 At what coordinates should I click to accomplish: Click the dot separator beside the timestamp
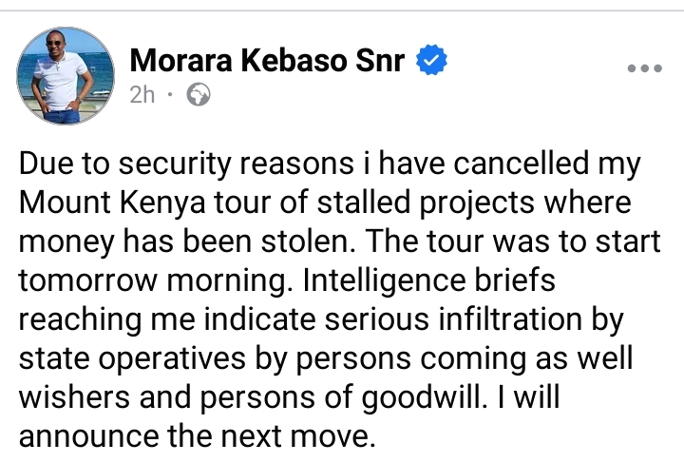pos(170,94)
